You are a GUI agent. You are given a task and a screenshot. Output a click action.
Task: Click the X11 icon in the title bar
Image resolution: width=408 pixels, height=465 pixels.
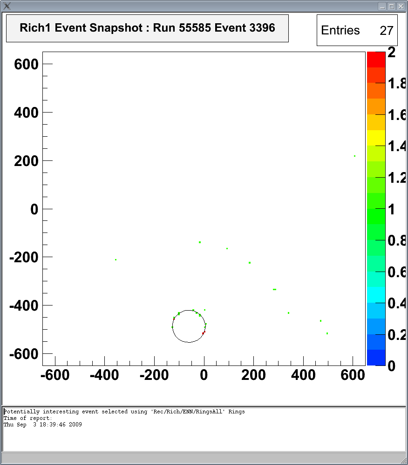(x=7, y=6)
